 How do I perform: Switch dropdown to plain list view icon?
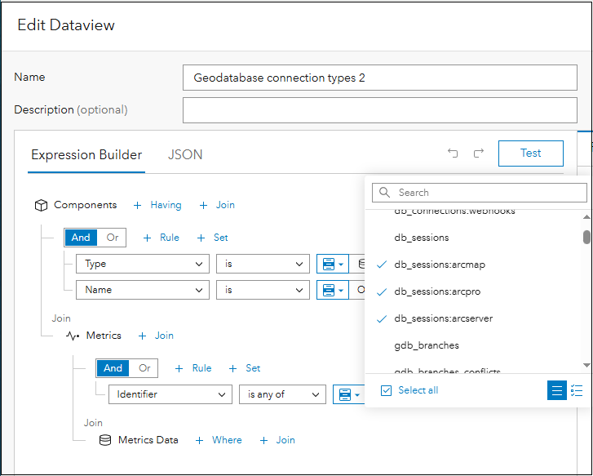tap(557, 390)
